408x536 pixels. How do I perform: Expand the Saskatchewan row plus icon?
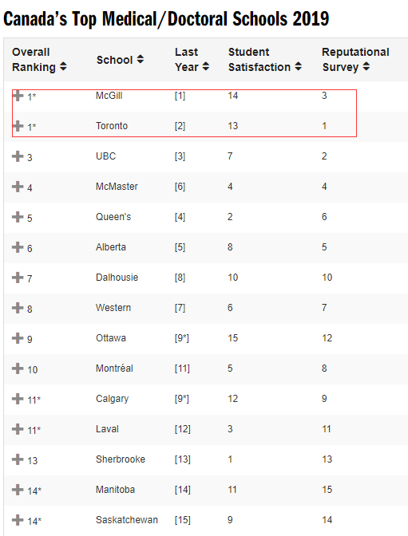coord(18,520)
